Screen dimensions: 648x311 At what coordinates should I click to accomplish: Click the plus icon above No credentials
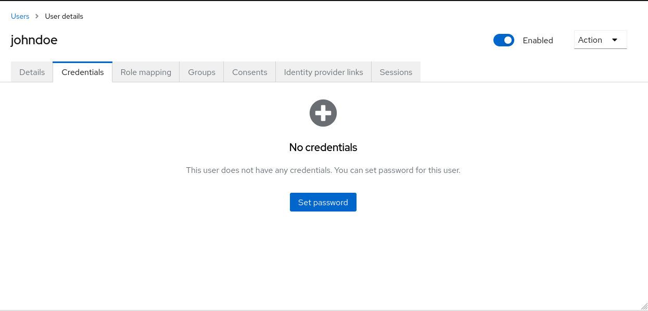pos(323,113)
